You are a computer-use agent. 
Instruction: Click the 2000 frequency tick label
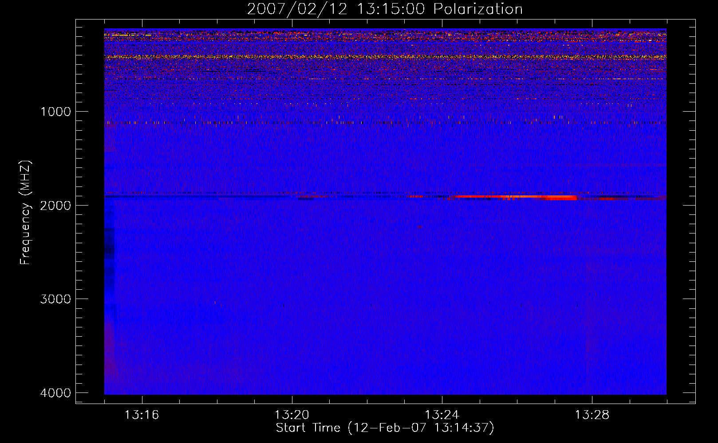click(x=55, y=206)
